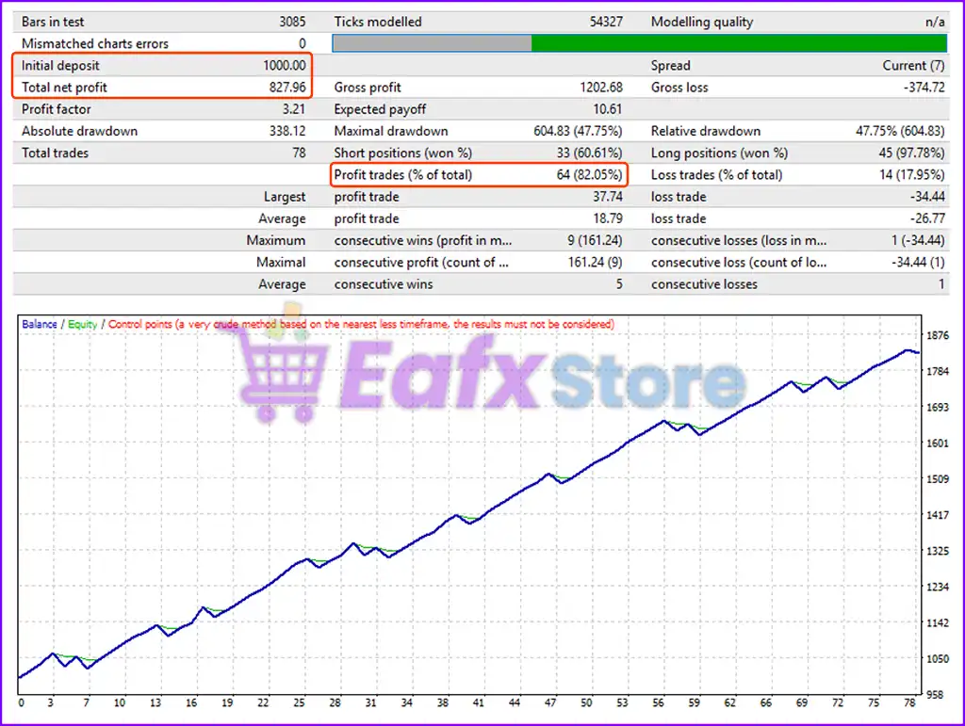Click the consecutive losses value 1 (-34.44)
Image resolution: width=965 pixels, height=726 pixels.
coord(918,240)
